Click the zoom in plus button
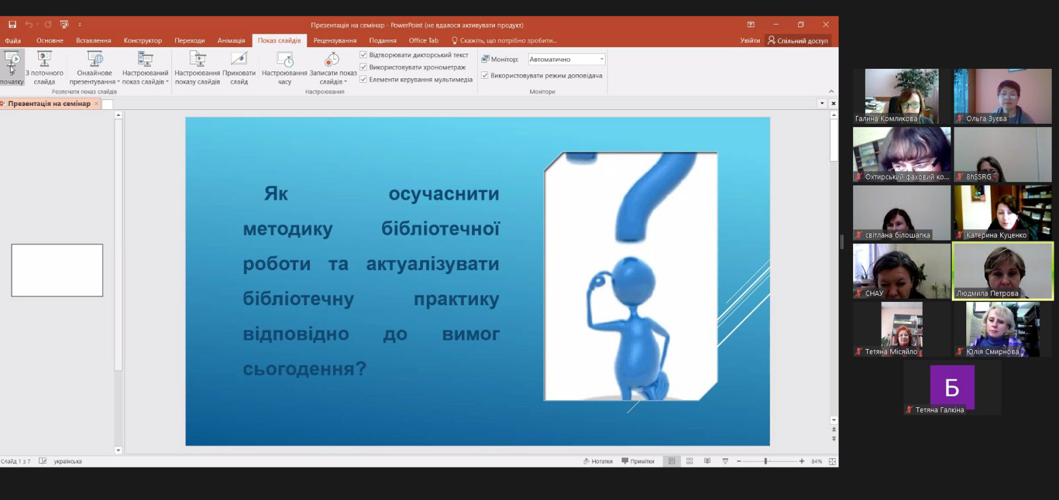Image resolution: width=1059 pixels, height=500 pixels. pos(802,461)
